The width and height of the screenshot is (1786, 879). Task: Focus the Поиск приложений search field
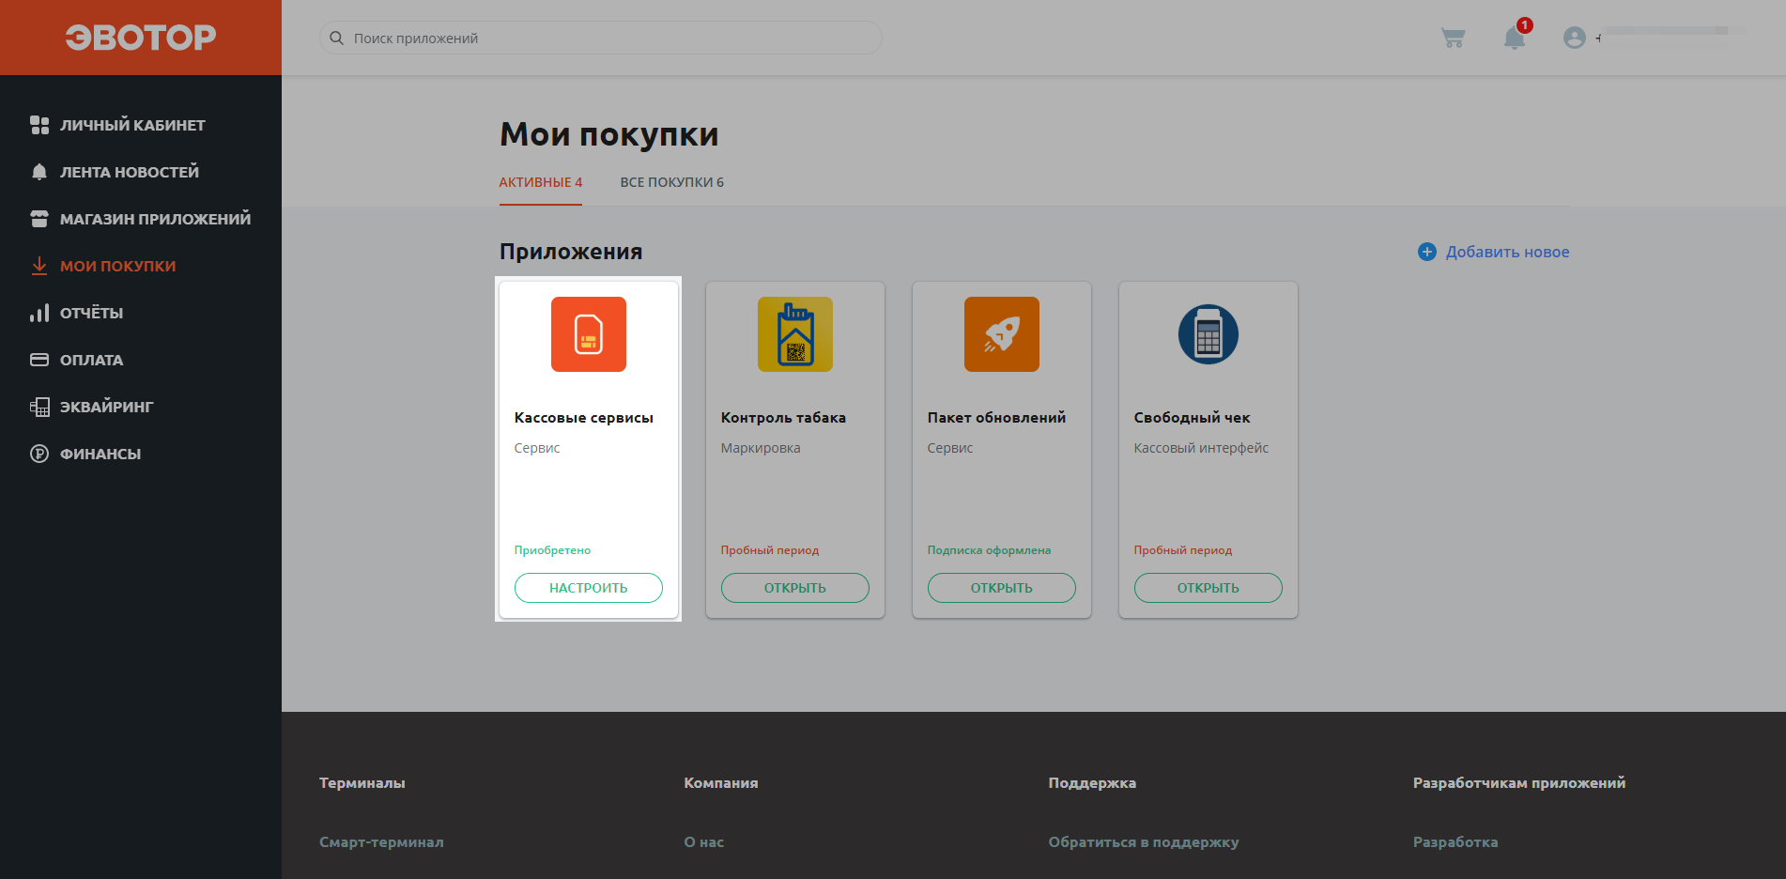tap(601, 38)
